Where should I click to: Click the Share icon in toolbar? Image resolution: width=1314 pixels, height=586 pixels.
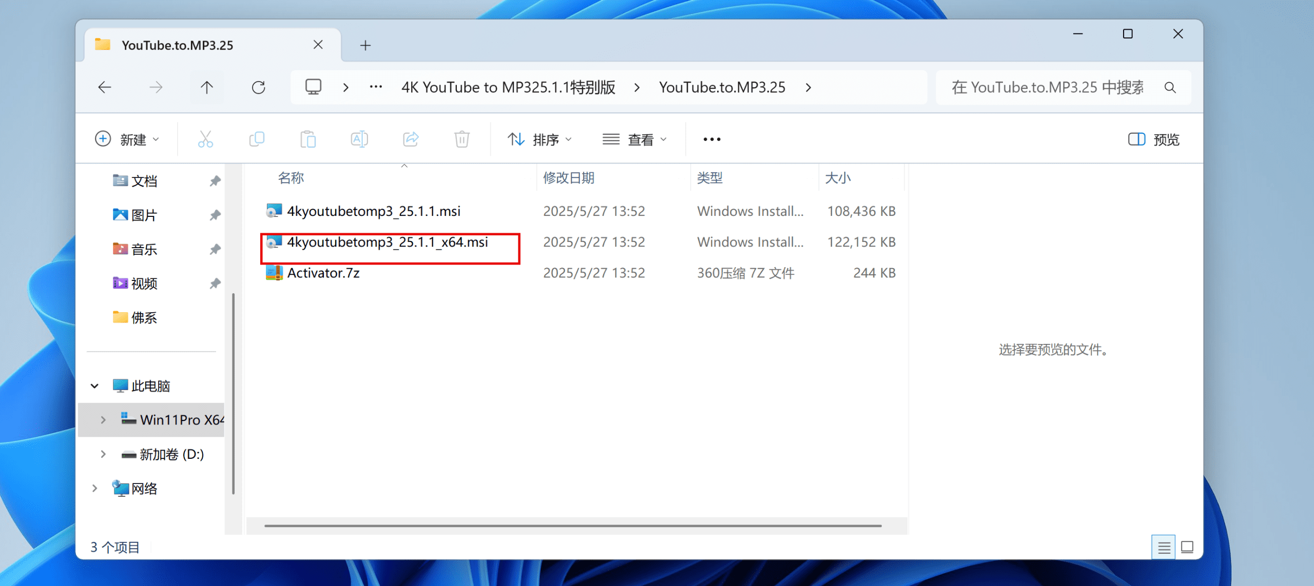click(411, 139)
